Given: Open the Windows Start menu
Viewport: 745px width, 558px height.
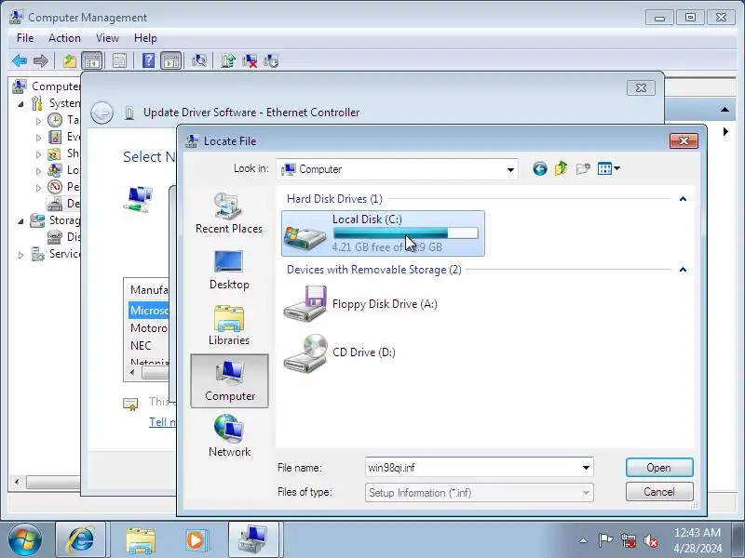Looking at the screenshot, I should [x=24, y=540].
